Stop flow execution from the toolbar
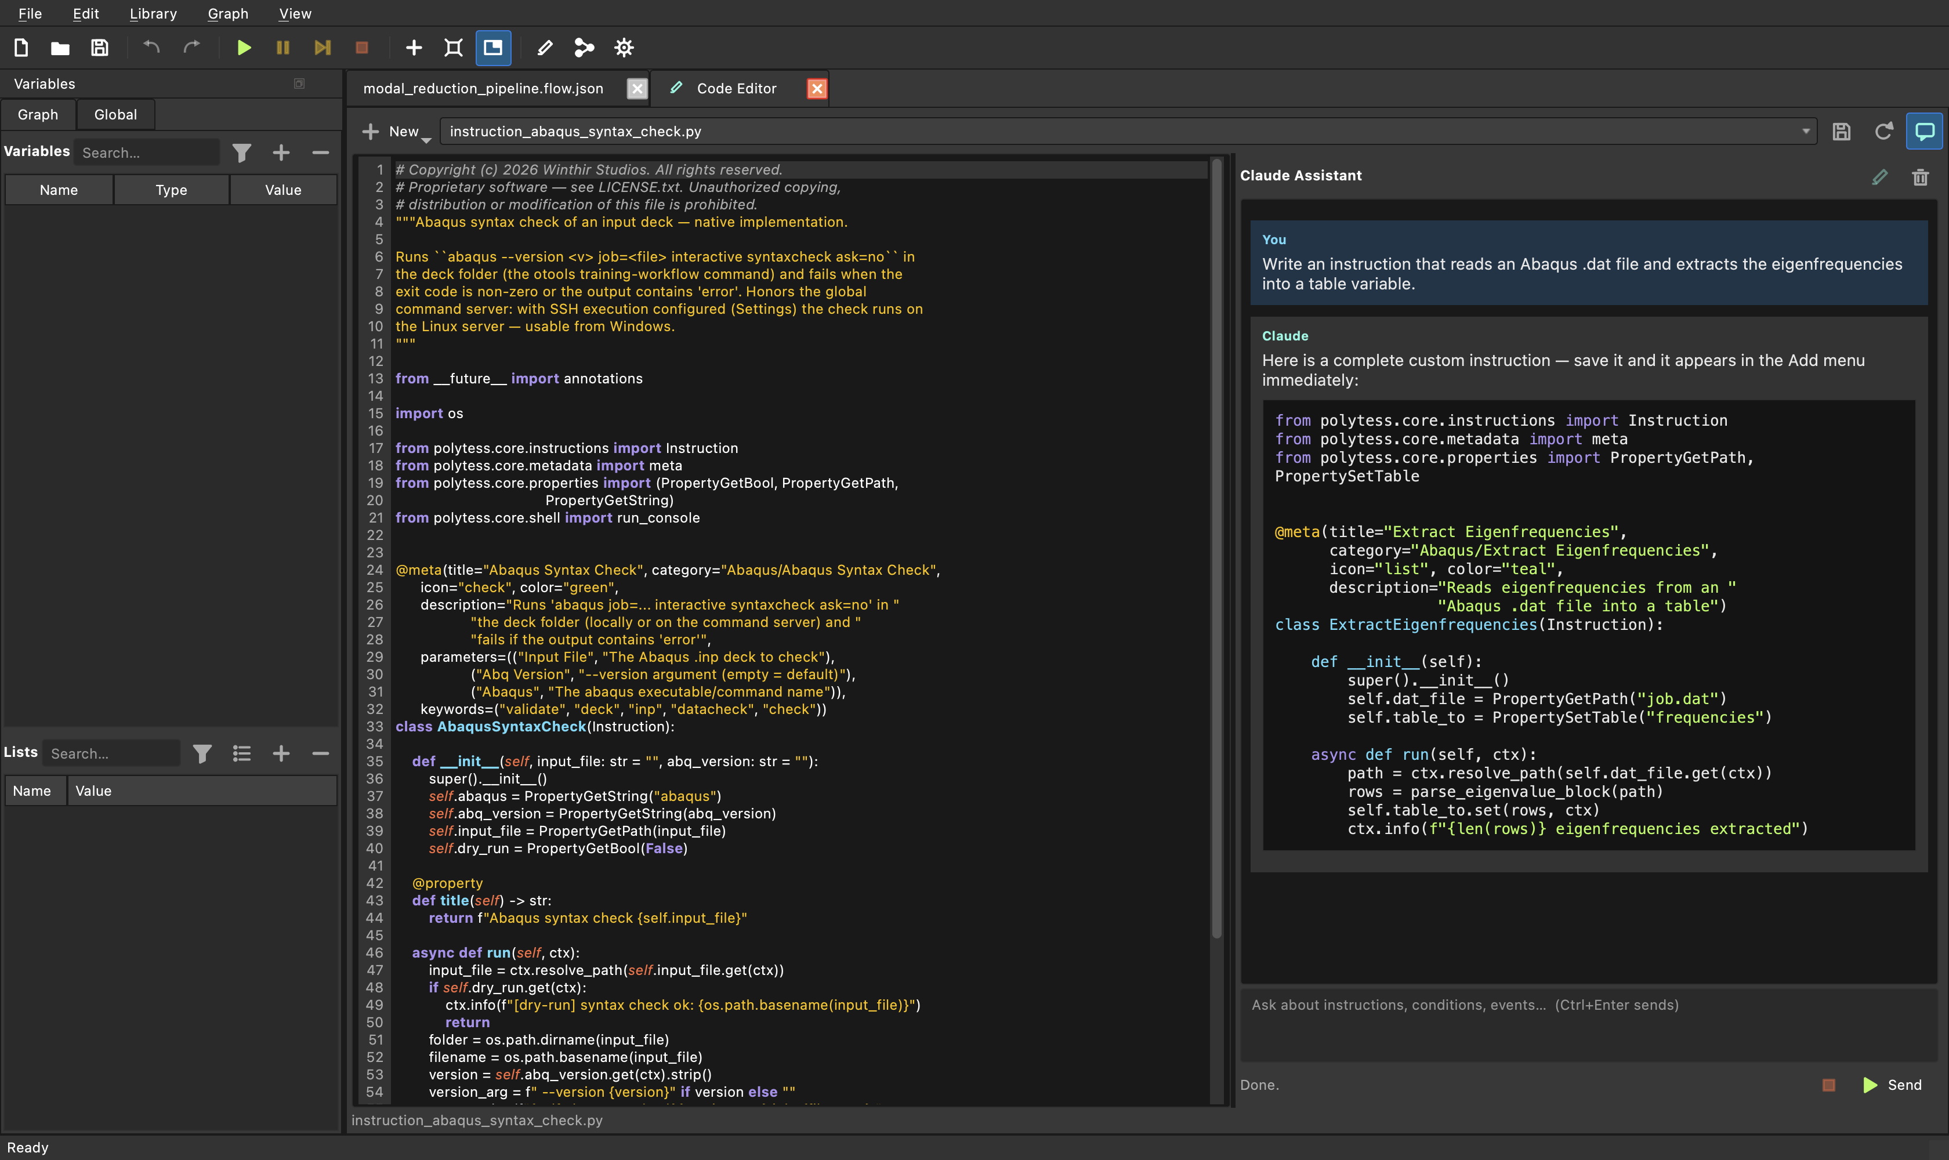Image resolution: width=1949 pixels, height=1160 pixels. 362,48
